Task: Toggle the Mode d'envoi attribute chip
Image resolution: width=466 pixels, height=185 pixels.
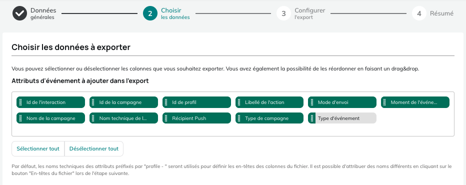Action: (342, 102)
